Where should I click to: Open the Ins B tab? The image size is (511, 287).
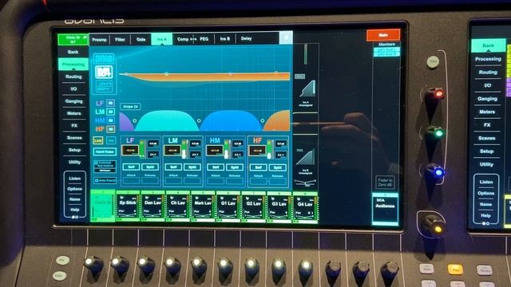(x=225, y=39)
